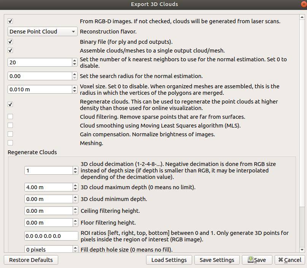Enable Cloud filtering checkbox
Screen dimensions: 307x268
(x=10, y=117)
